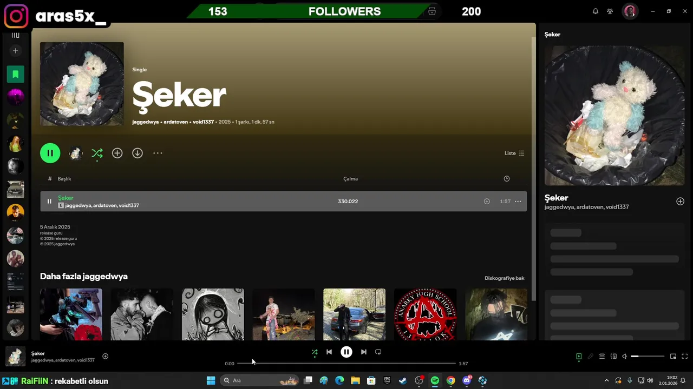
Task: Open the friend activity icon
Action: click(x=610, y=11)
